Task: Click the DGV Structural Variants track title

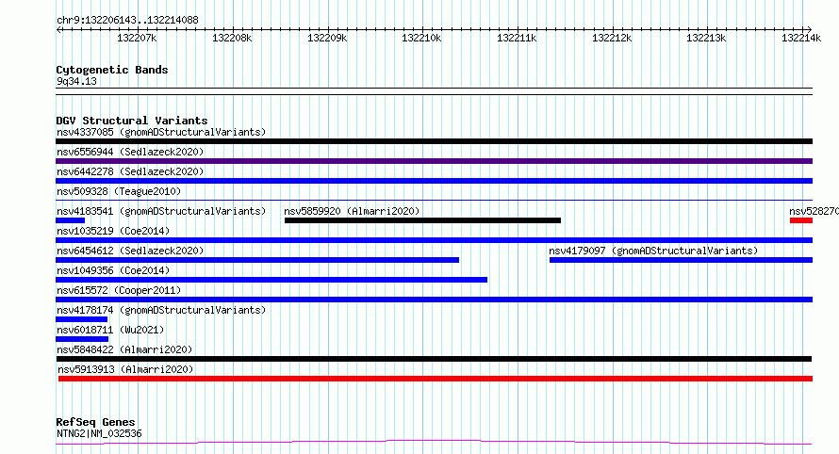Action: click(132, 121)
